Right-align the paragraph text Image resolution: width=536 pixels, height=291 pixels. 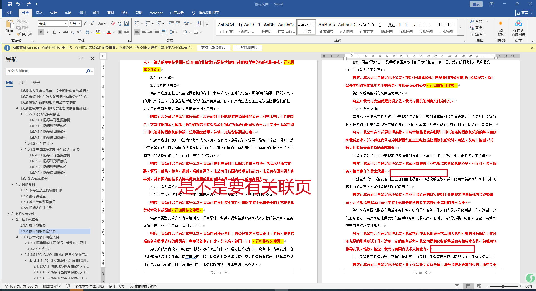pyautogui.click(x=150, y=32)
